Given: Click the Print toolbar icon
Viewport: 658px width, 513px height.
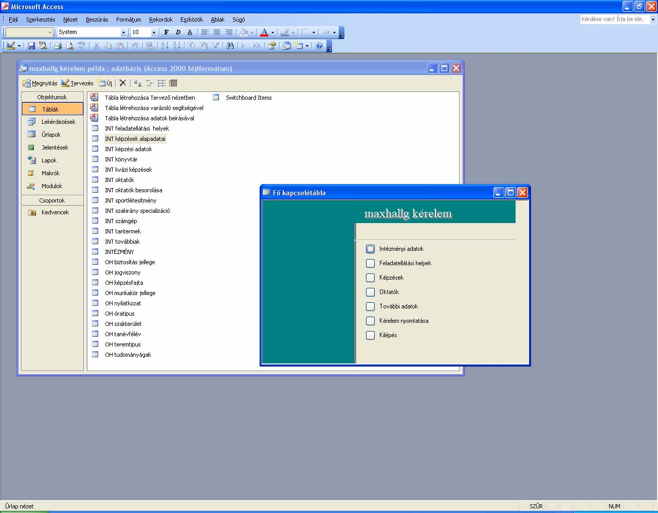Looking at the screenshot, I should (58, 46).
